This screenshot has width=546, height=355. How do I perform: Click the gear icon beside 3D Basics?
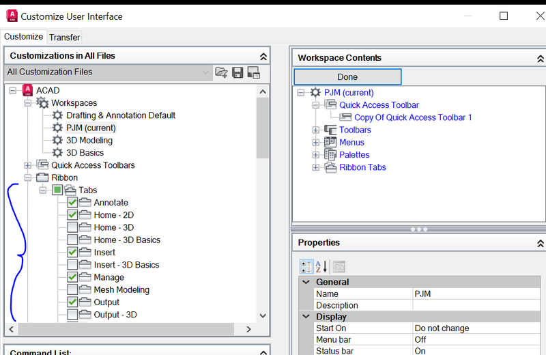(x=57, y=153)
